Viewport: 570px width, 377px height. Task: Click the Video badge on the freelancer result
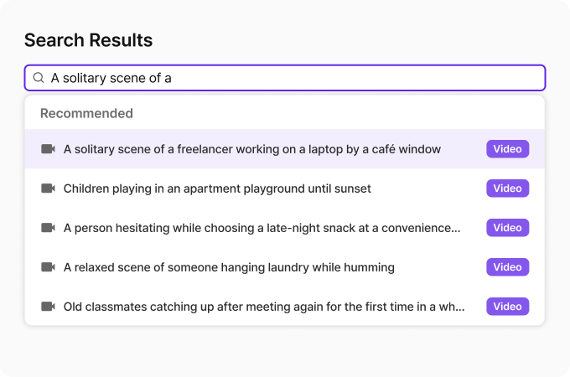507,149
